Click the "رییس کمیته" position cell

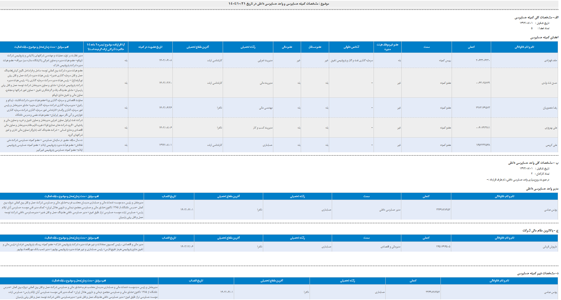pos(445,60)
